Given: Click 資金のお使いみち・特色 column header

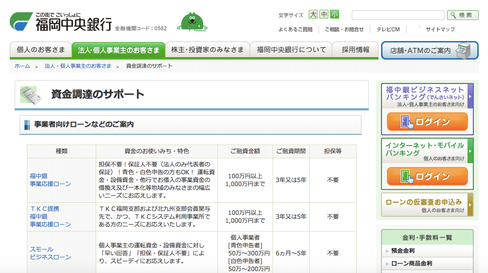Looking at the screenshot, I should [x=156, y=151].
